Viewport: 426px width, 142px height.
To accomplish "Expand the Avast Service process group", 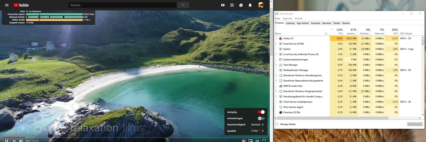I will 276,44.
